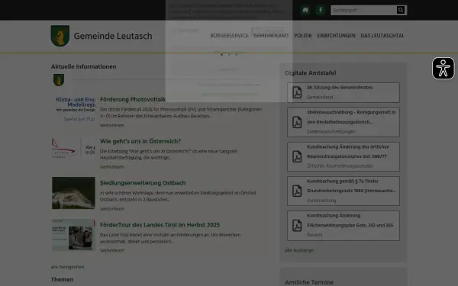
Task: Click the Leutasch coat of arms logo
Action: coord(60,36)
